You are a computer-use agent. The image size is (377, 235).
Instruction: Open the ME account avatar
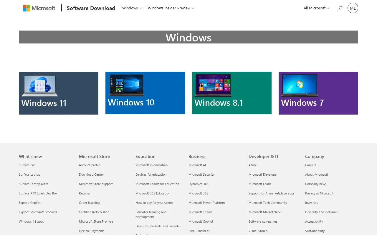click(353, 8)
